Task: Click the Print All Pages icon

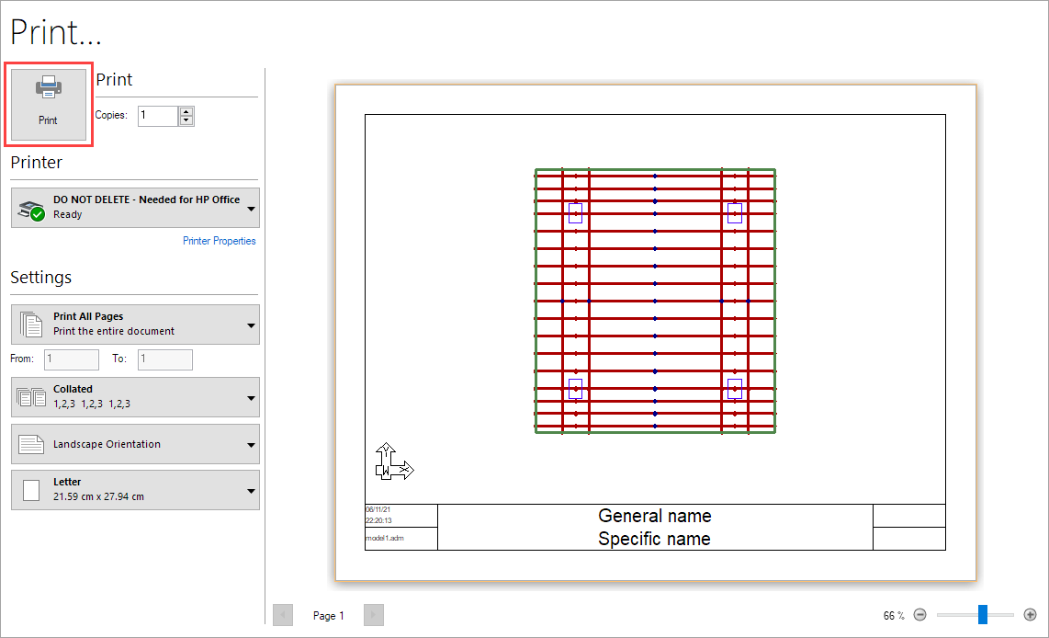Action: click(31, 324)
